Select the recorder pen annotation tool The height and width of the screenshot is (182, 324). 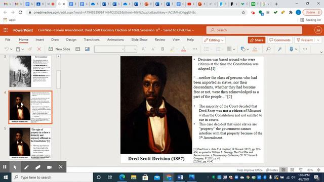(x=26, y=167)
